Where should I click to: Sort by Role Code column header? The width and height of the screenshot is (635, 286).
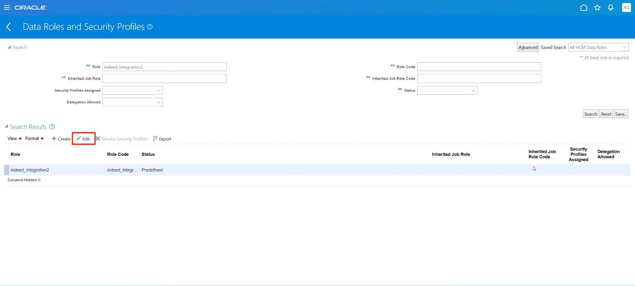coord(118,155)
